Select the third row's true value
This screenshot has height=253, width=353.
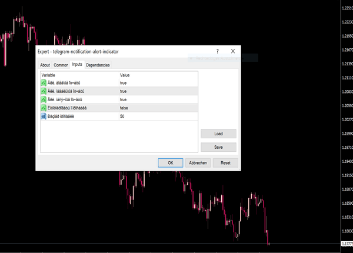(158, 99)
